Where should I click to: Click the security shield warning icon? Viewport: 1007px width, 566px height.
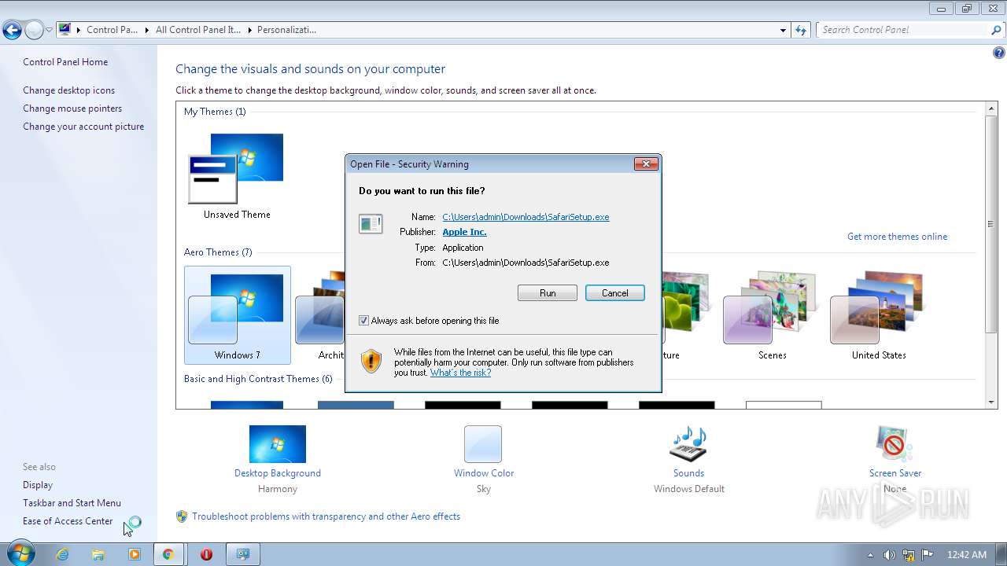(x=371, y=362)
